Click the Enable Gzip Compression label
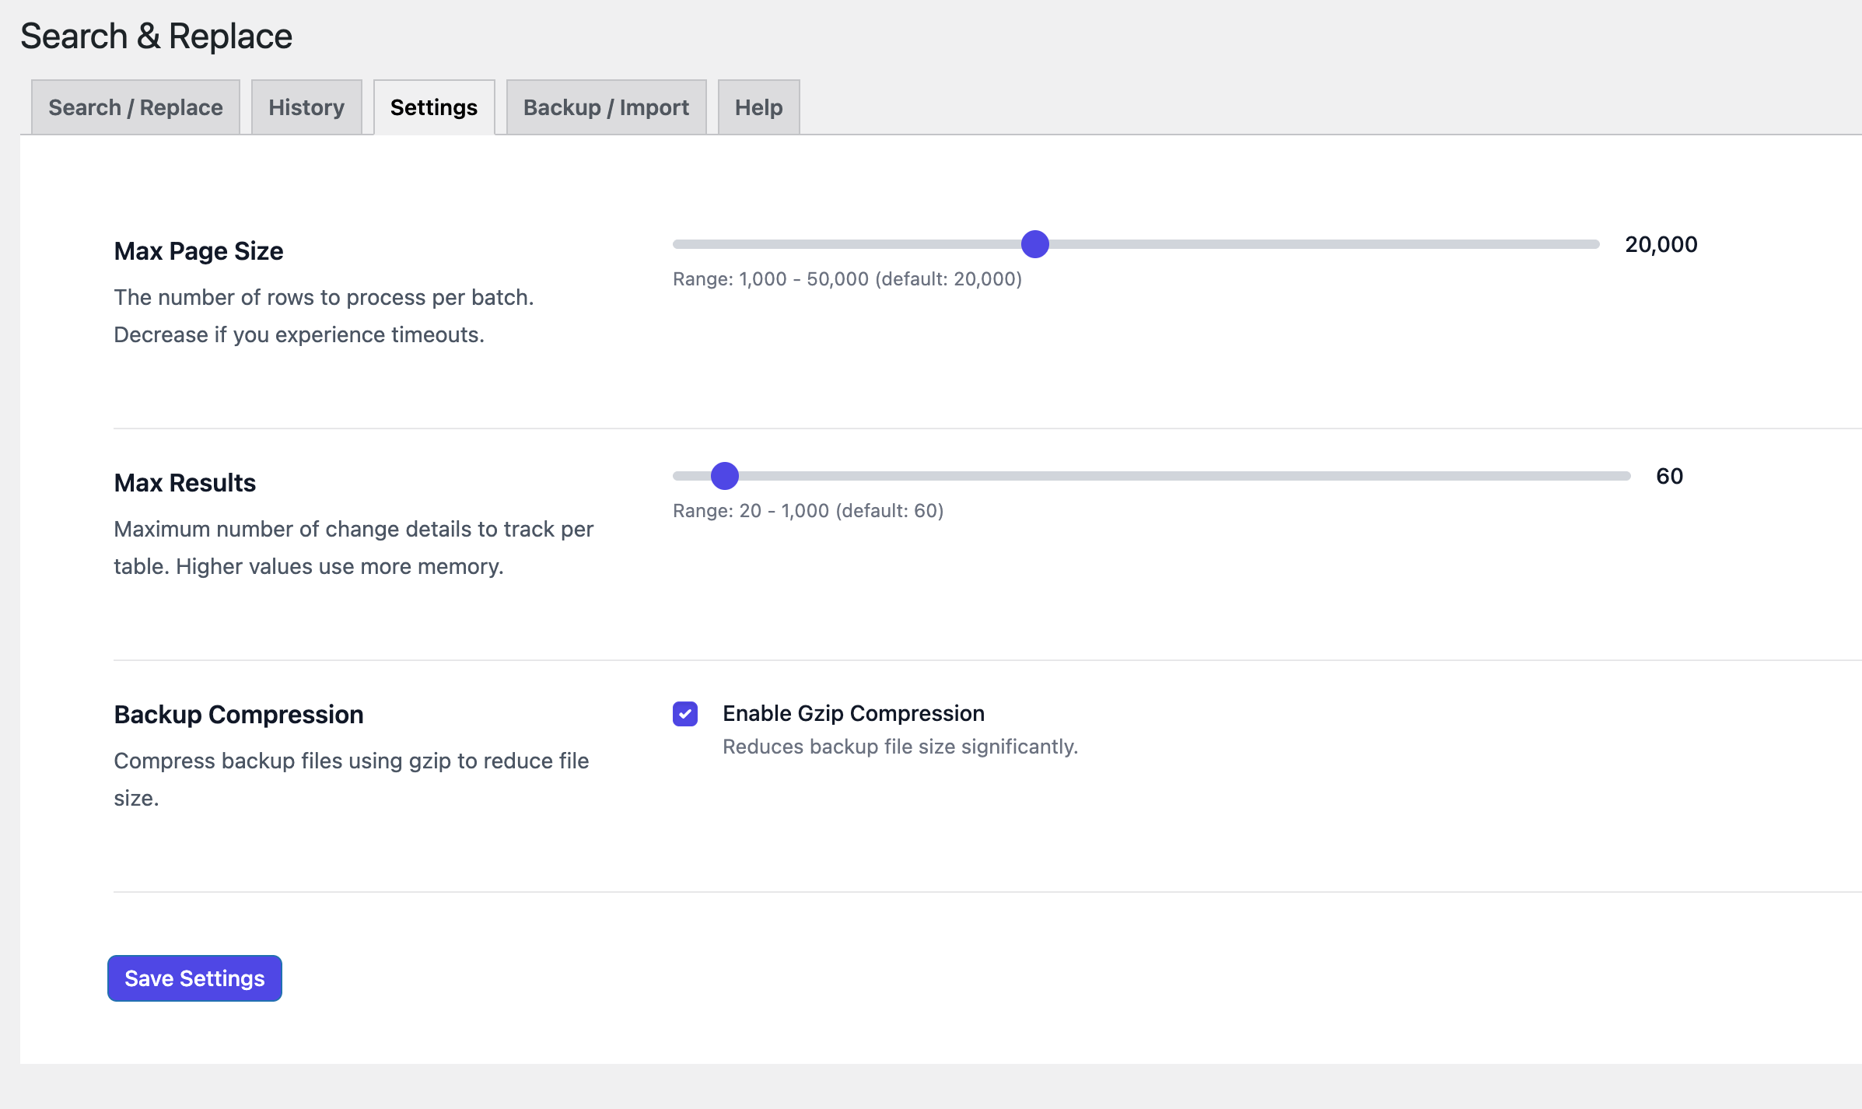The image size is (1862, 1109). [x=853, y=713]
